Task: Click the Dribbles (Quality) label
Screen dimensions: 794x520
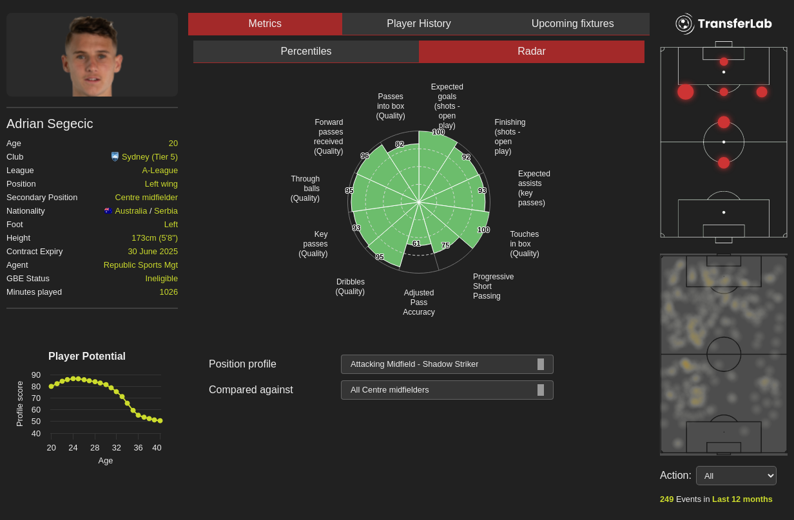Action: point(350,287)
